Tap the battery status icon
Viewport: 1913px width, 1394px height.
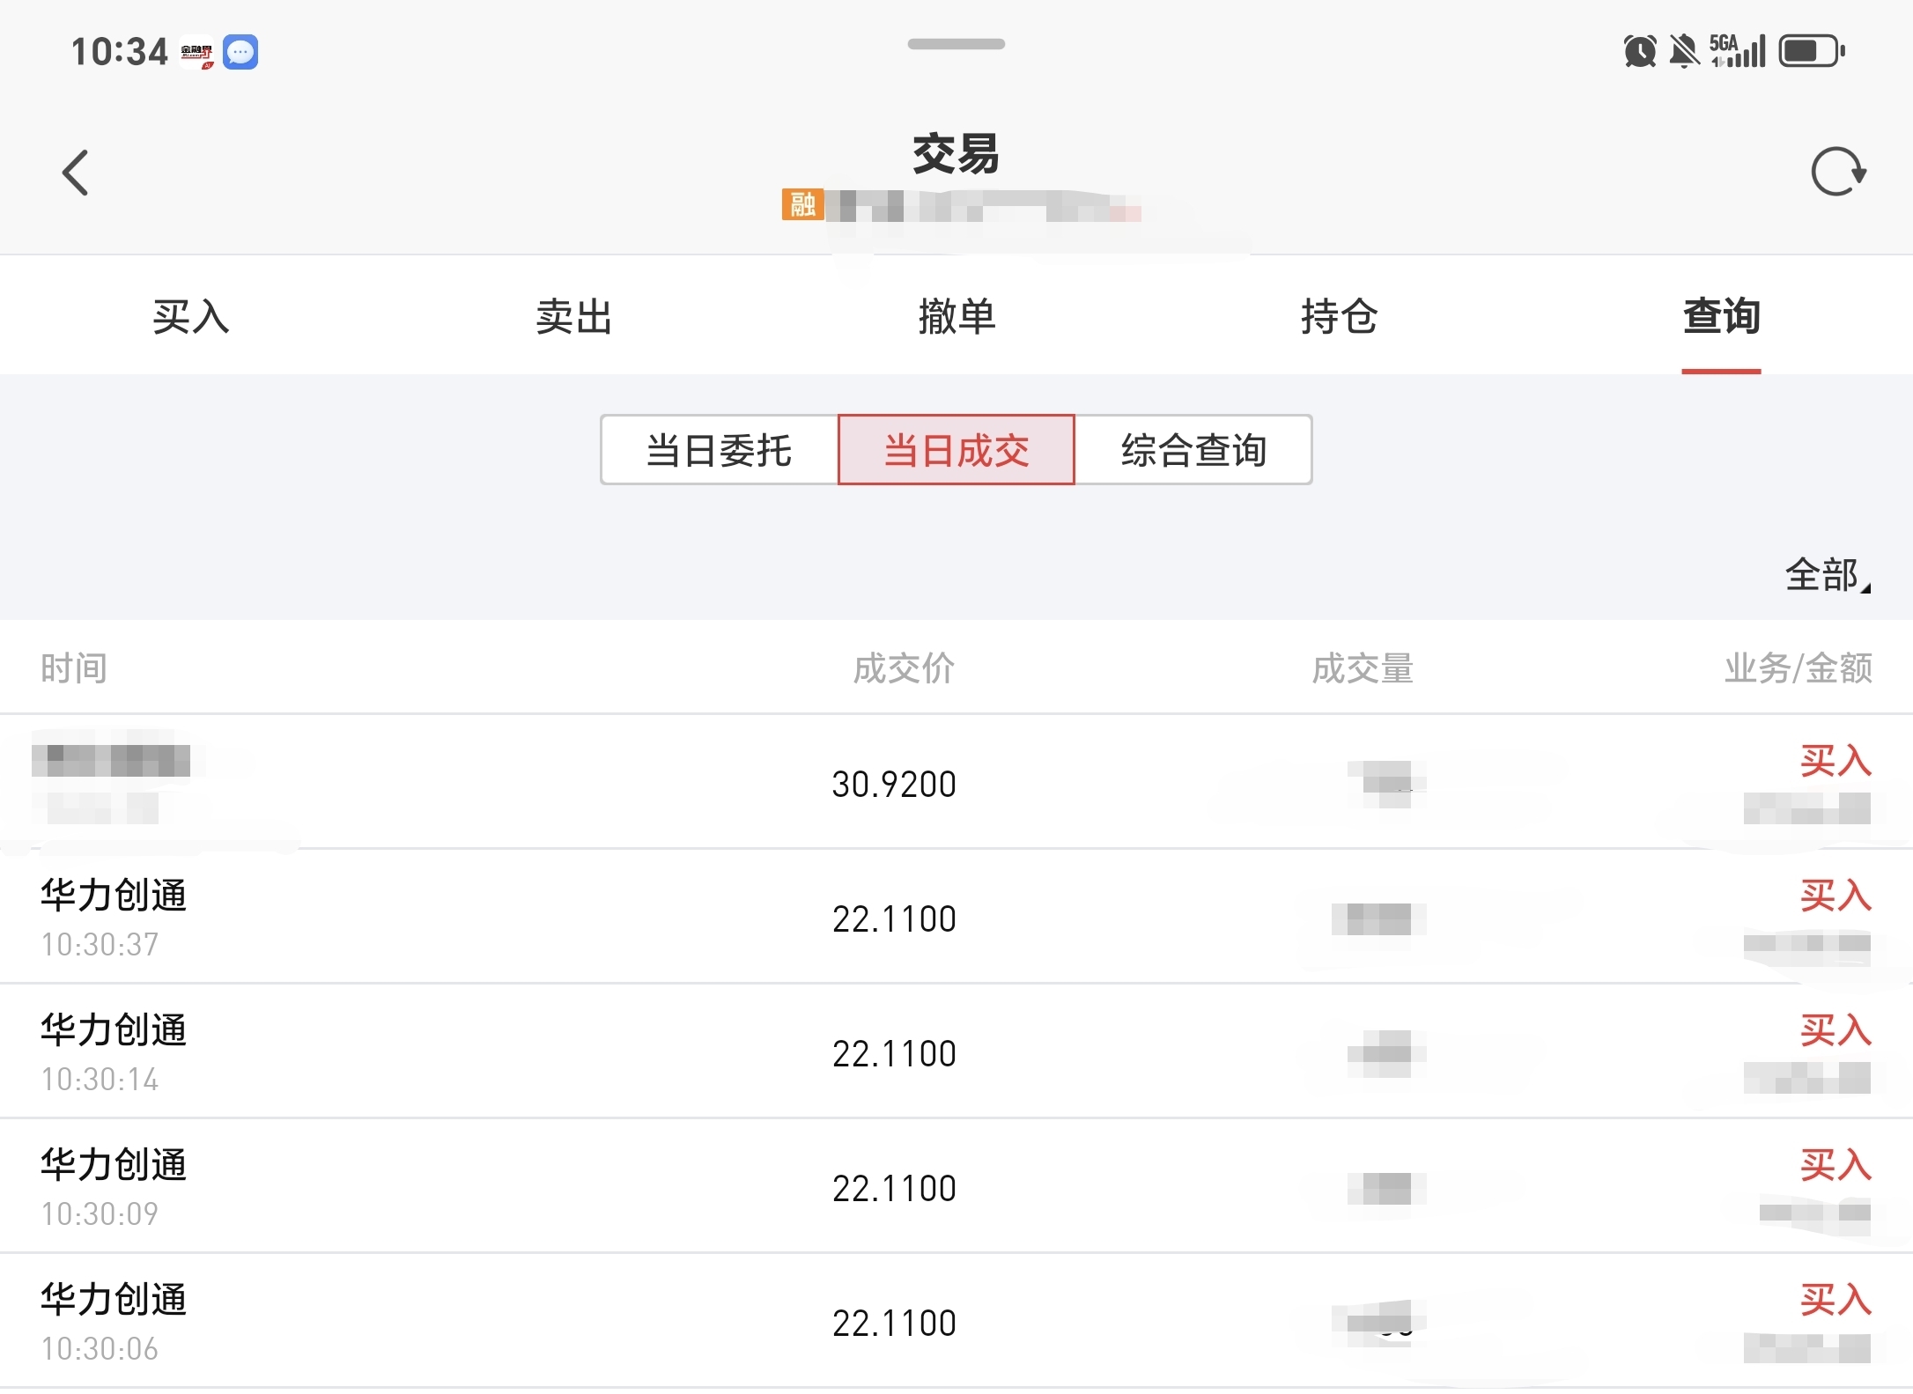pos(1811,51)
